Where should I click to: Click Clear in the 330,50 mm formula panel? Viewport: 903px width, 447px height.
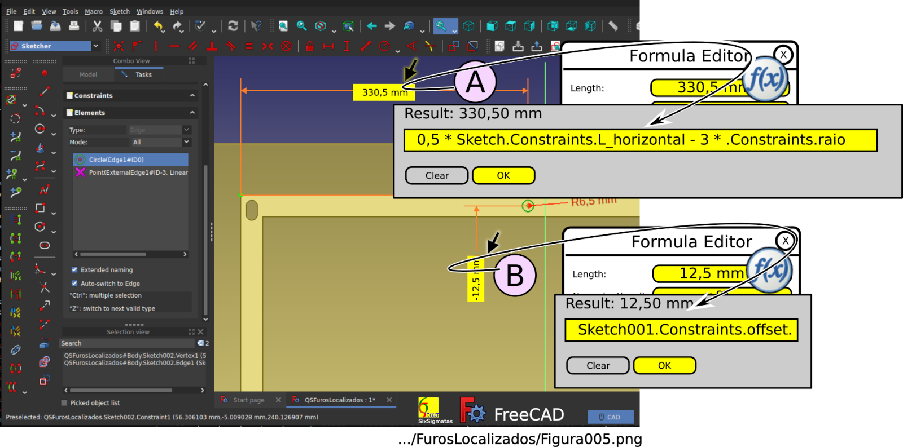pyautogui.click(x=437, y=175)
